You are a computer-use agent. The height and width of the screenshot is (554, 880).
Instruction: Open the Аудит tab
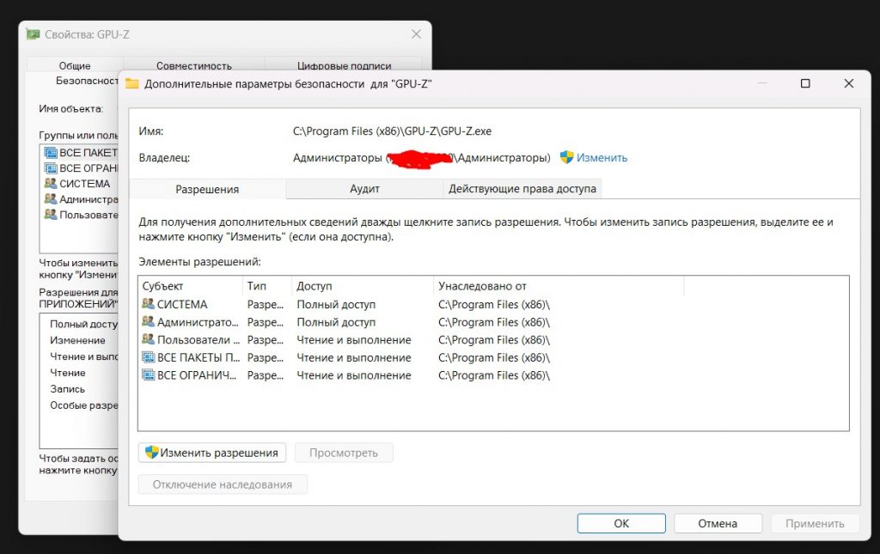[x=364, y=189]
